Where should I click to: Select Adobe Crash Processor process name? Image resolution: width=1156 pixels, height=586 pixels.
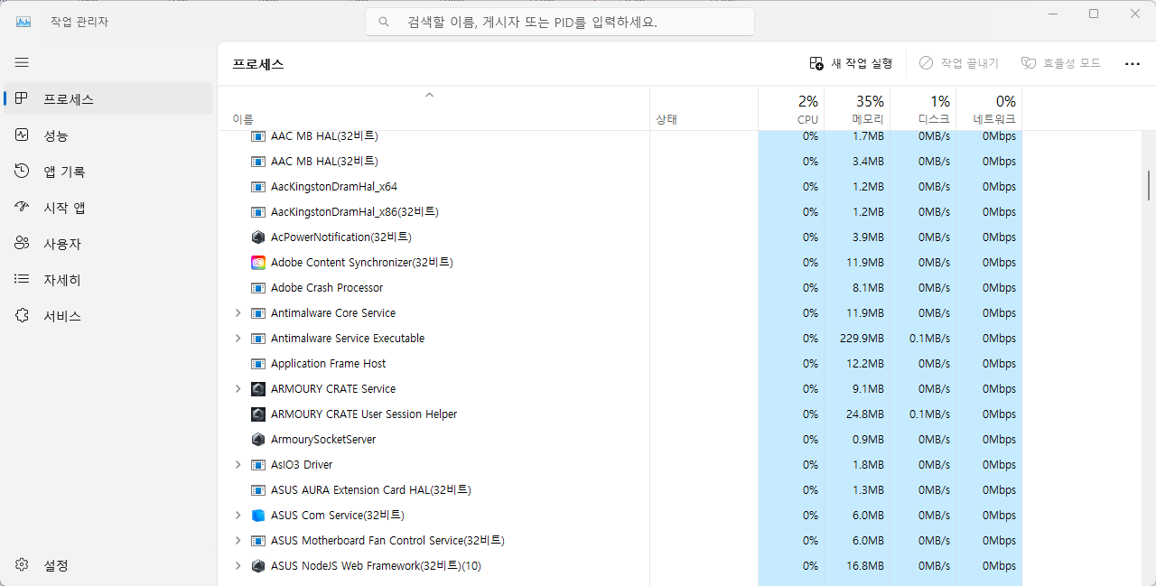pos(327,288)
